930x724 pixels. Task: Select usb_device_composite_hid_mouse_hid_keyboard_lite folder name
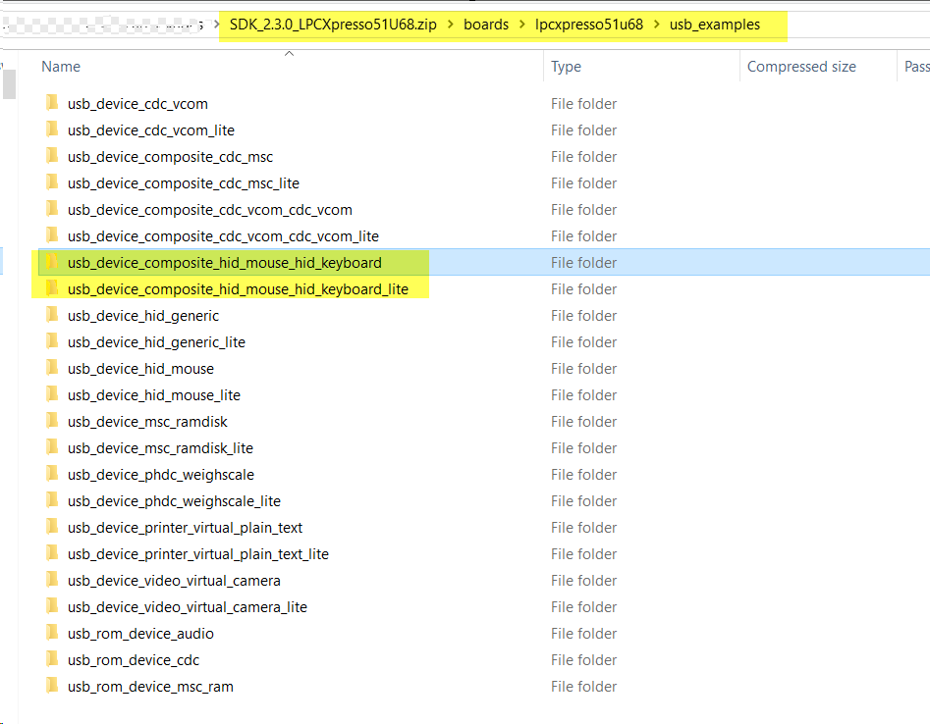click(238, 289)
